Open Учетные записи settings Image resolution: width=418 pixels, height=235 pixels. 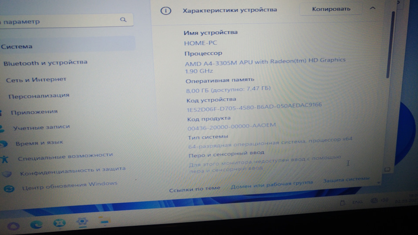pyautogui.click(x=42, y=128)
